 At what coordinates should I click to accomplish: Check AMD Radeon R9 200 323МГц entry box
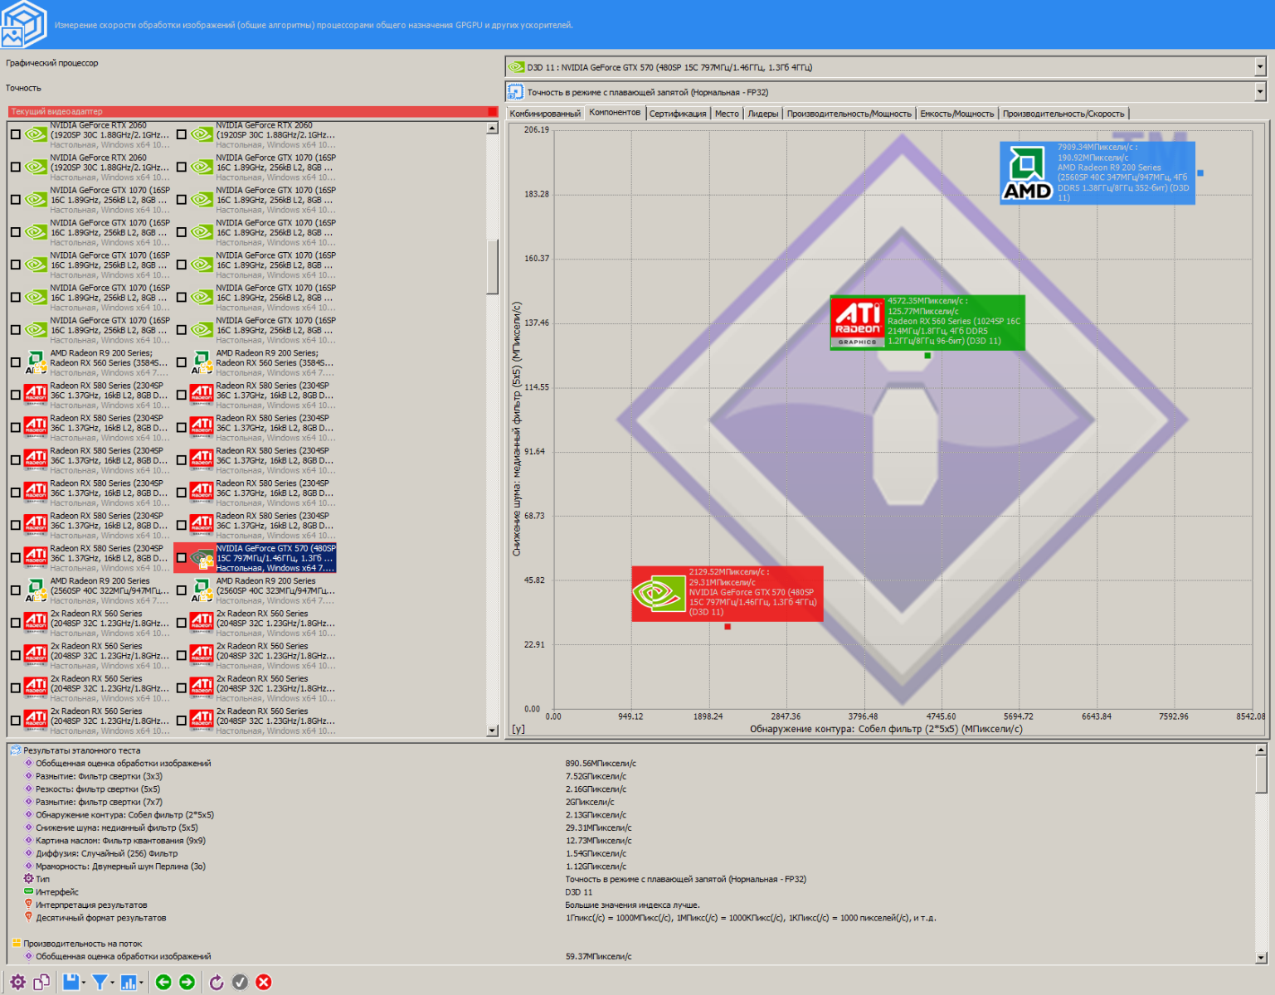tap(182, 590)
